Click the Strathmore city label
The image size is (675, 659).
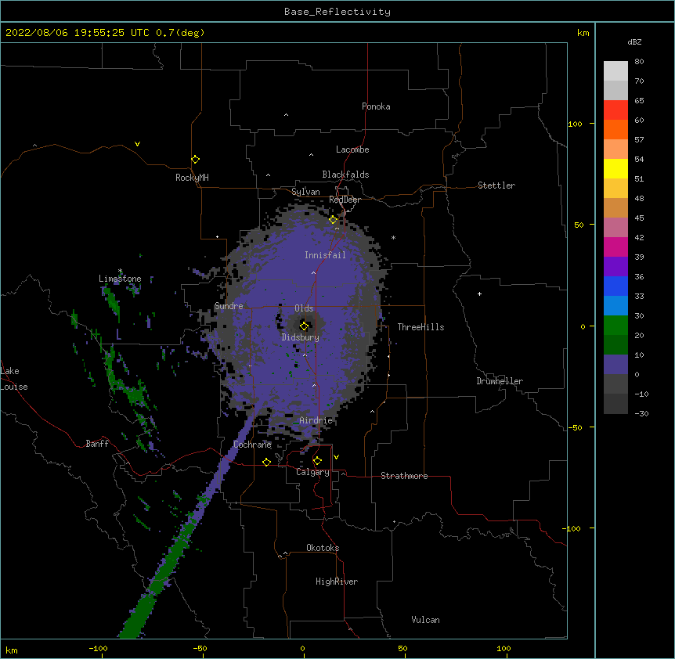(x=404, y=476)
